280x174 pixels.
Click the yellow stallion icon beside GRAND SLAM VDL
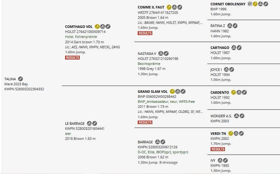click(x=172, y=92)
